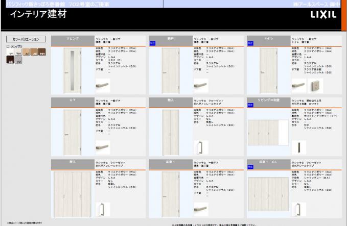
Task: Click the pull handle icon in 押入 card
Action: coord(103,209)
